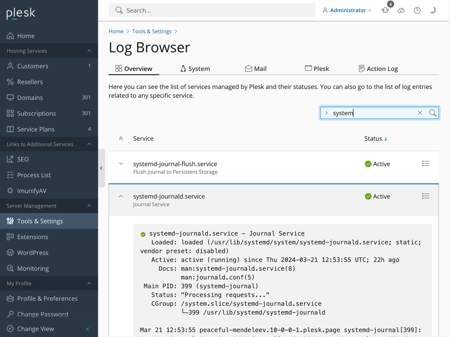Open the Administrator account dropdown
This screenshot has width=450, height=337.
[347, 10]
